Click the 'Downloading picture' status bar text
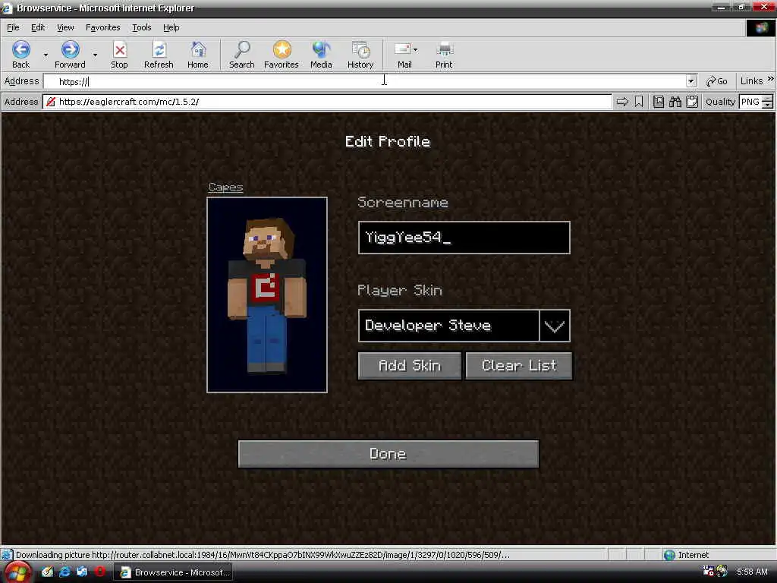The height and width of the screenshot is (583, 777). 263,555
